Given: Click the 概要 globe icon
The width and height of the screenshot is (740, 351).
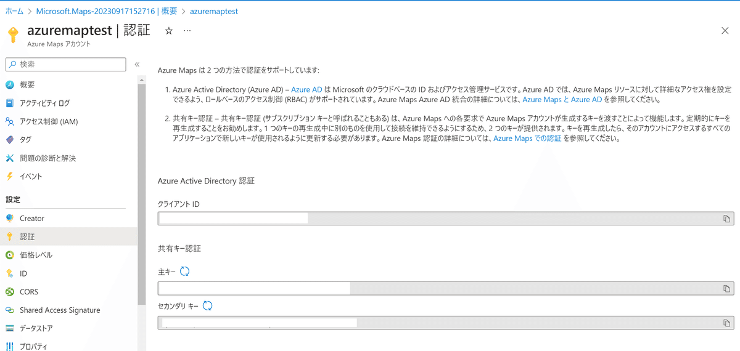Looking at the screenshot, I should (9, 85).
